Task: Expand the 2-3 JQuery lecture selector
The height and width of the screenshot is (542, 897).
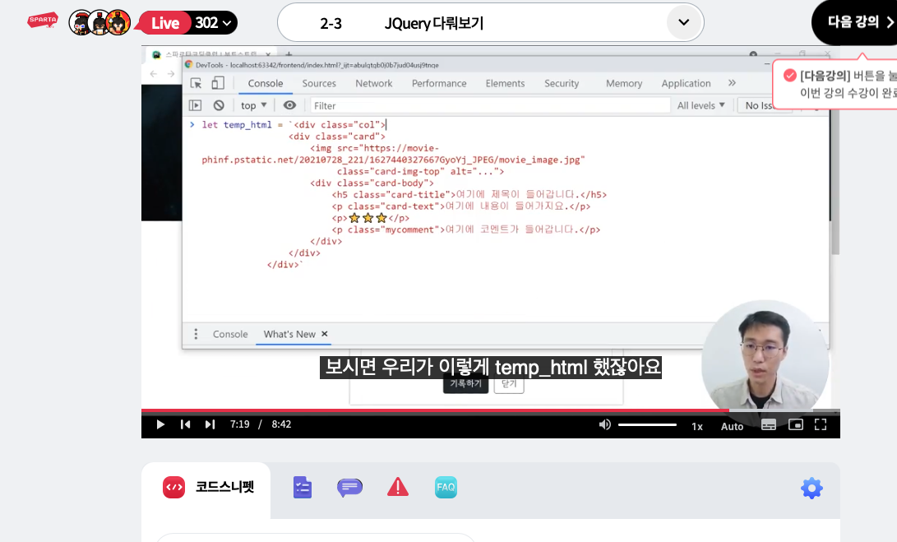Action: (x=490, y=22)
